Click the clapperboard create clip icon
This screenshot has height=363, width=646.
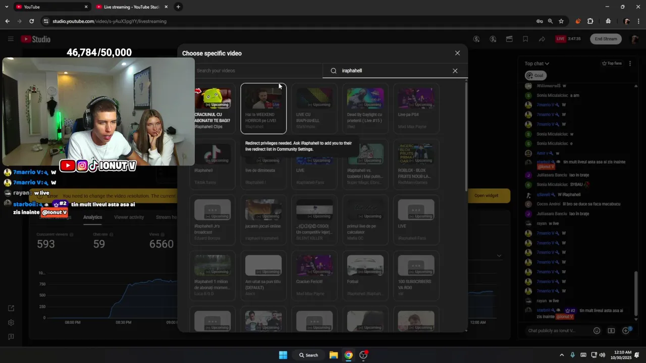click(x=509, y=39)
